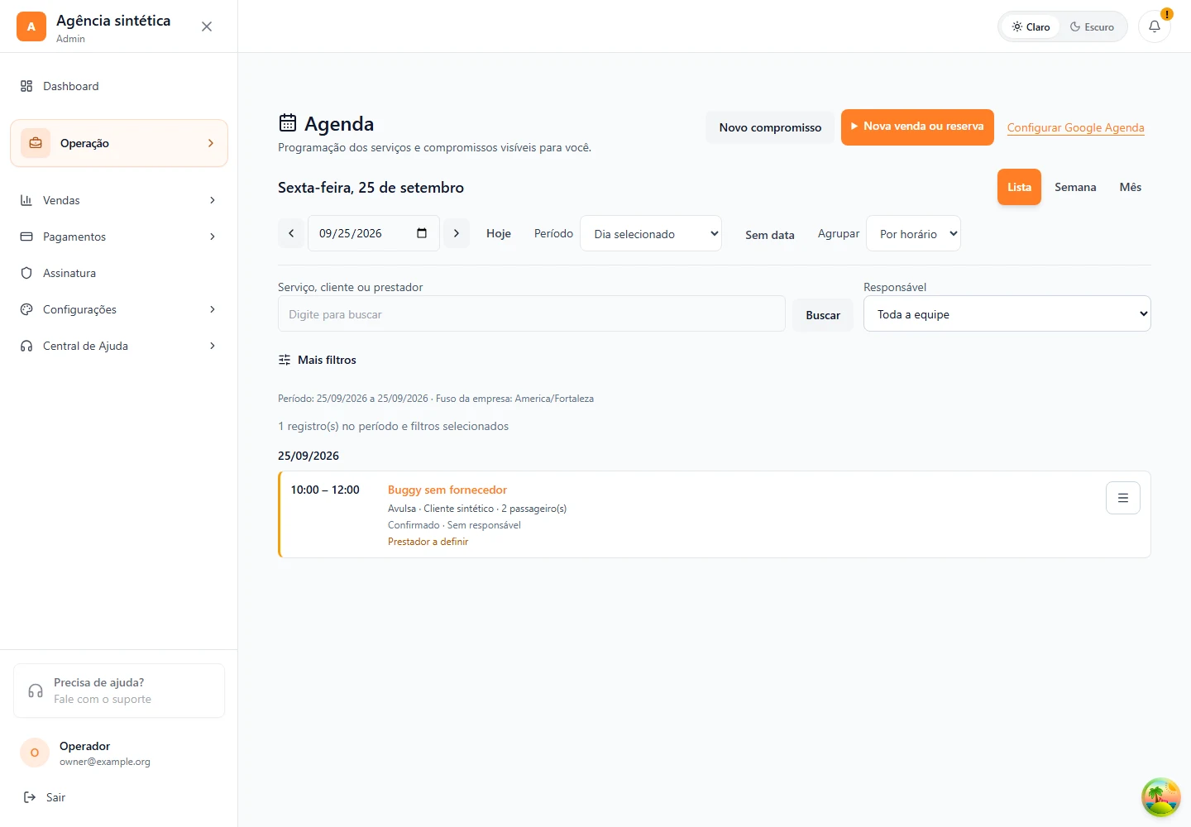Open calendar picker icon in date field
The image size is (1191, 827).
click(422, 233)
